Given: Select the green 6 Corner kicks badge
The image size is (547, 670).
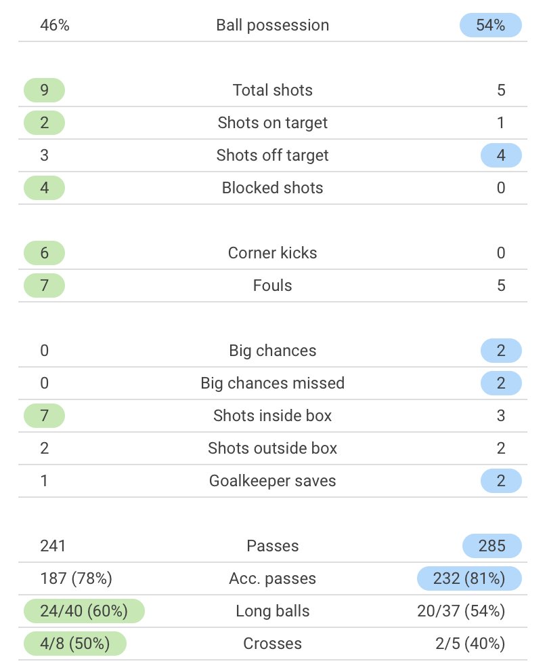Looking at the screenshot, I should click(x=44, y=253).
